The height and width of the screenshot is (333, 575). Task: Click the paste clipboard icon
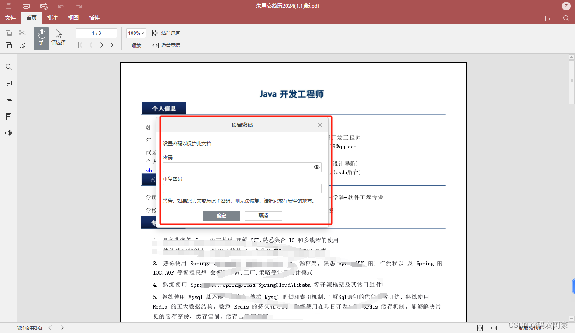point(9,45)
